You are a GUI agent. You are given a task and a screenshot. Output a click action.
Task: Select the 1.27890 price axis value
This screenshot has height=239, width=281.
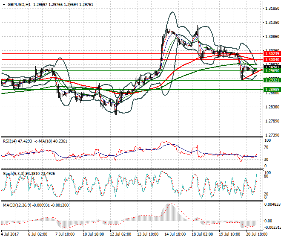coord(272,121)
